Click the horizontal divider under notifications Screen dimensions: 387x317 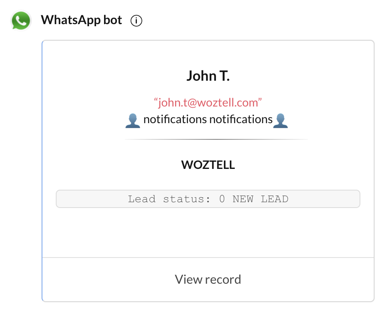pyautogui.click(x=216, y=139)
